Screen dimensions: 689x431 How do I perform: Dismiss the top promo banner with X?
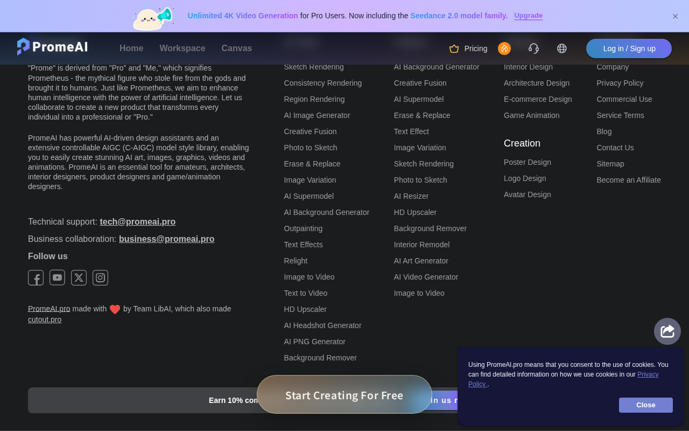point(675,16)
